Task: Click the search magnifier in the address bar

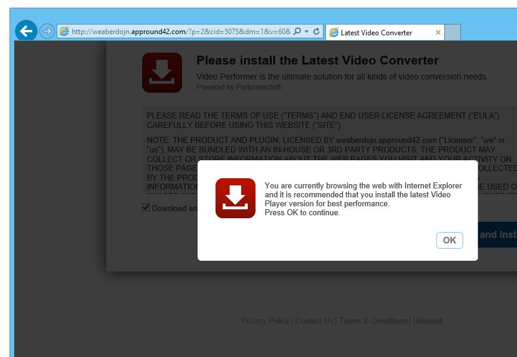Action: [x=296, y=32]
